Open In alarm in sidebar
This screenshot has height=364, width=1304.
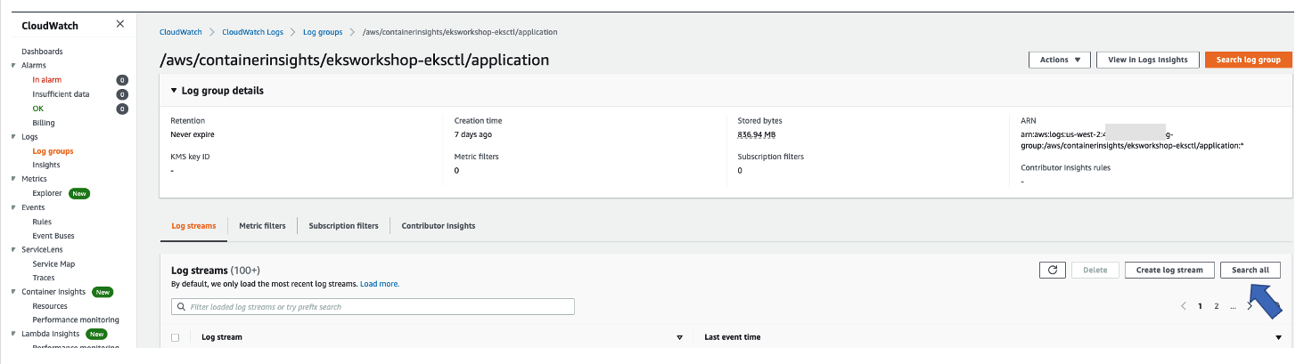[x=47, y=80]
